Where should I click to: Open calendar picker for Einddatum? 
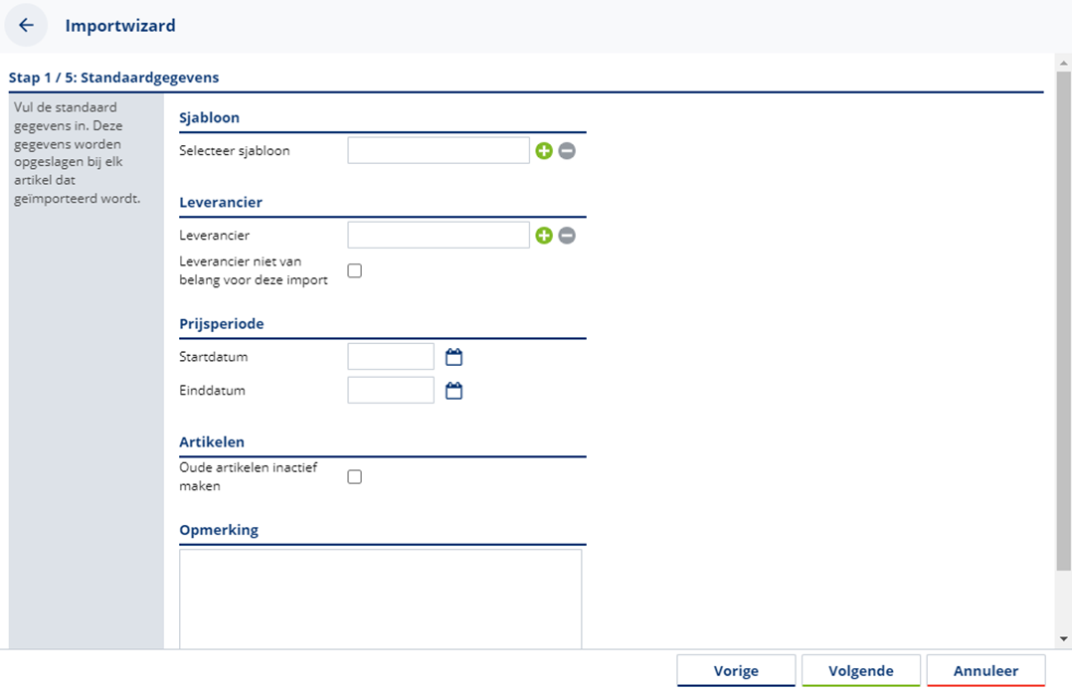(x=454, y=391)
